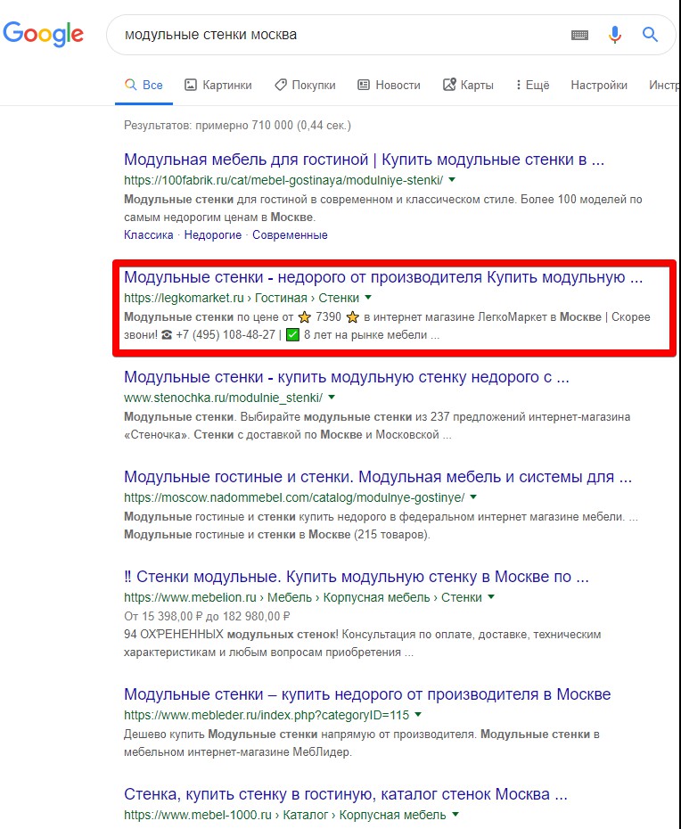This screenshot has height=829, width=681.
Task: Expand dropdown arrow next to nadommebel.com URL
Action: point(473,497)
